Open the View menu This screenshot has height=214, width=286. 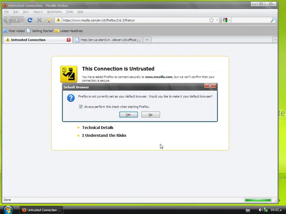(x=26, y=12)
